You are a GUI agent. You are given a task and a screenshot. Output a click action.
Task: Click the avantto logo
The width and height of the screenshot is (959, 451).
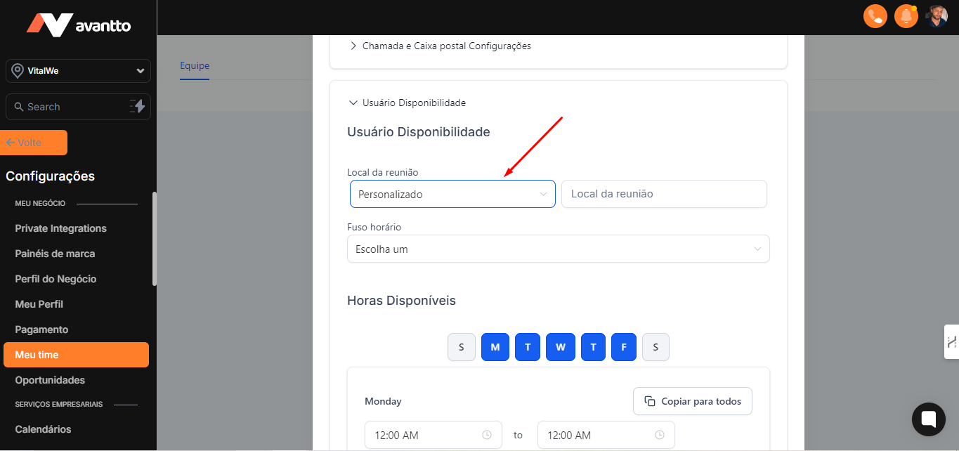click(79, 25)
